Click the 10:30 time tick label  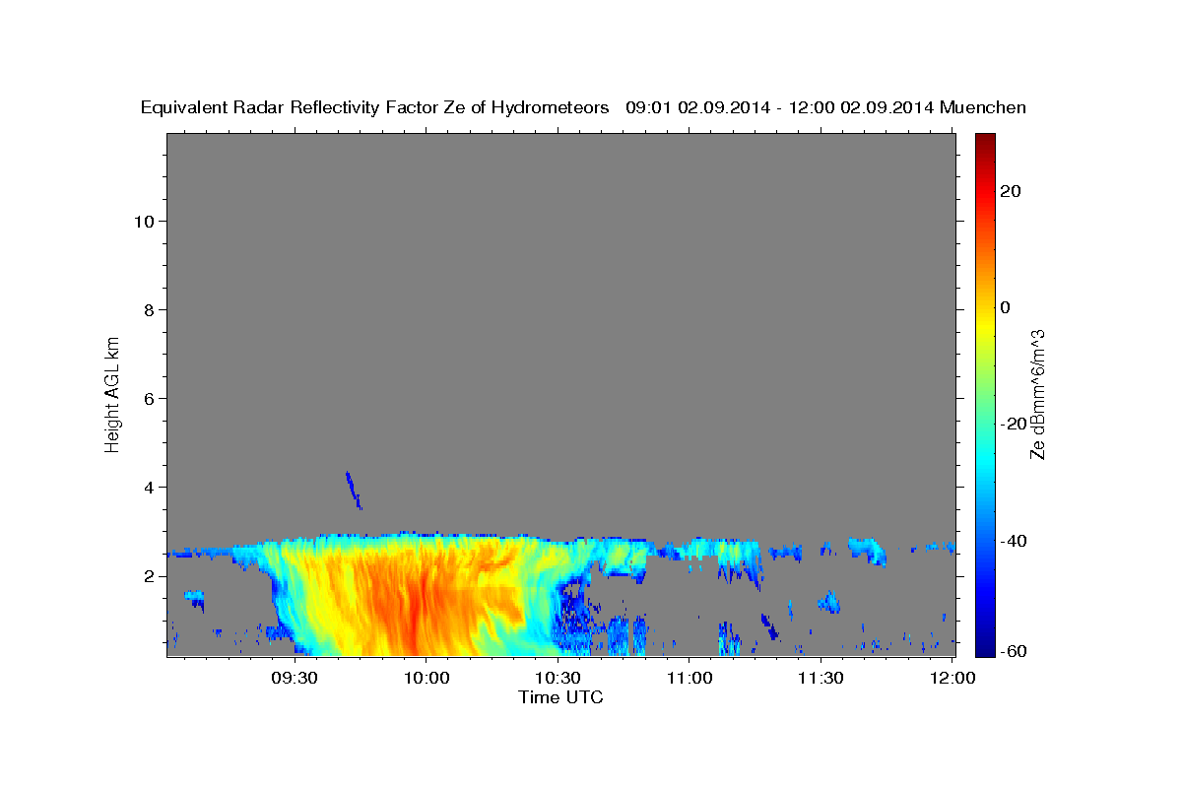tap(558, 678)
